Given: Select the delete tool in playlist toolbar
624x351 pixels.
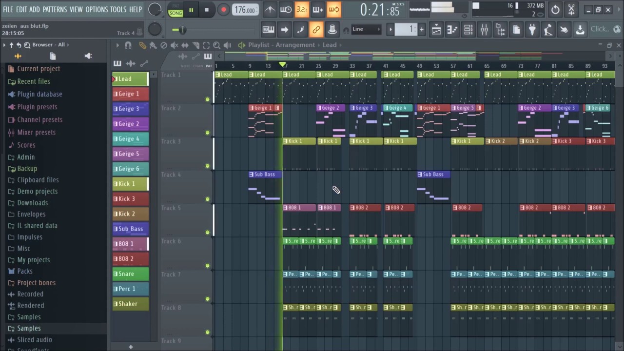Looking at the screenshot, I should point(164,45).
